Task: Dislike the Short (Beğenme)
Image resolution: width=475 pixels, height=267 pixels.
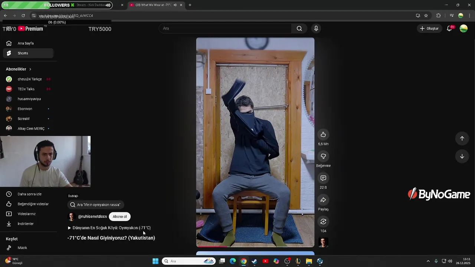Action: pos(323,156)
